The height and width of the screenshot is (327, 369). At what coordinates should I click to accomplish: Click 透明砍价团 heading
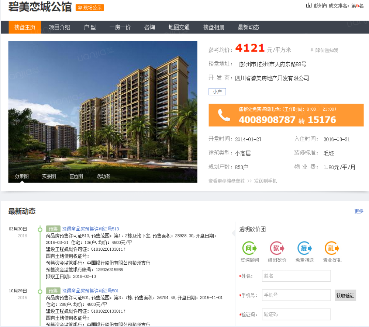click(252, 229)
